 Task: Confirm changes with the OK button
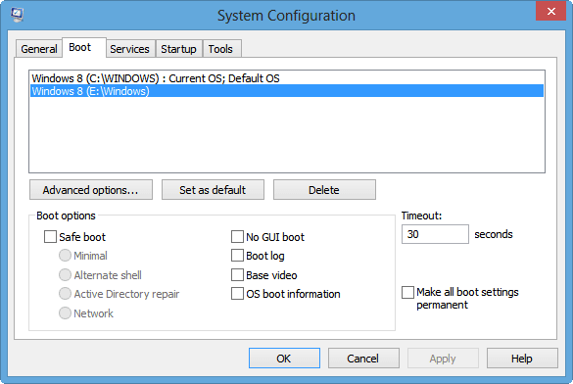click(284, 359)
